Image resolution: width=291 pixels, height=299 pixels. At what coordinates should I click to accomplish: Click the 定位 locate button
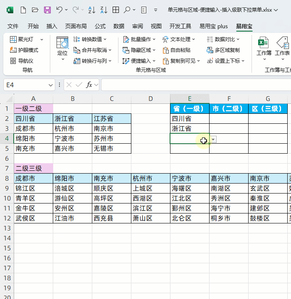click(x=62, y=49)
